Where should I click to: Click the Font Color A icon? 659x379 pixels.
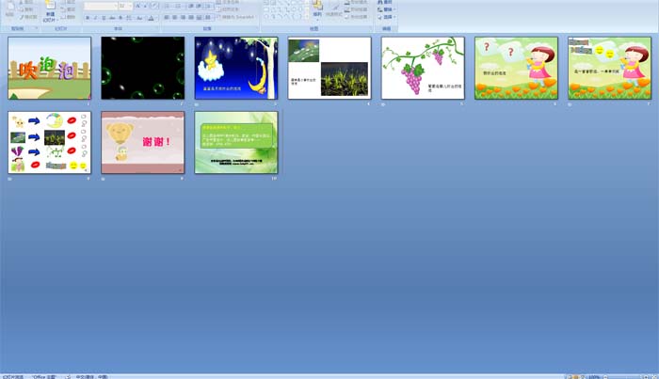(x=151, y=18)
